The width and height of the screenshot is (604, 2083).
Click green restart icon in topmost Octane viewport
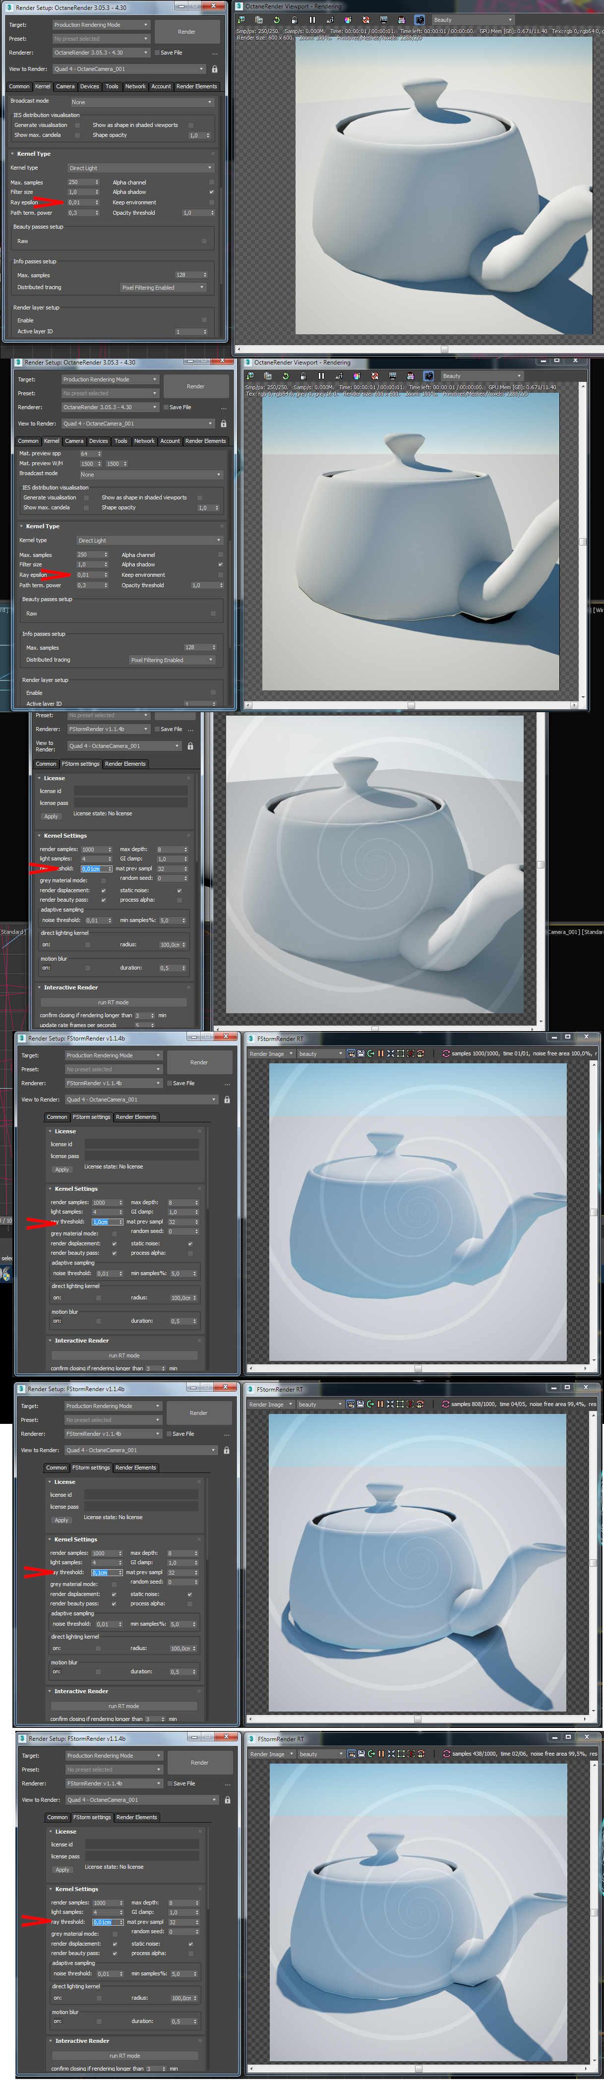pos(277,19)
